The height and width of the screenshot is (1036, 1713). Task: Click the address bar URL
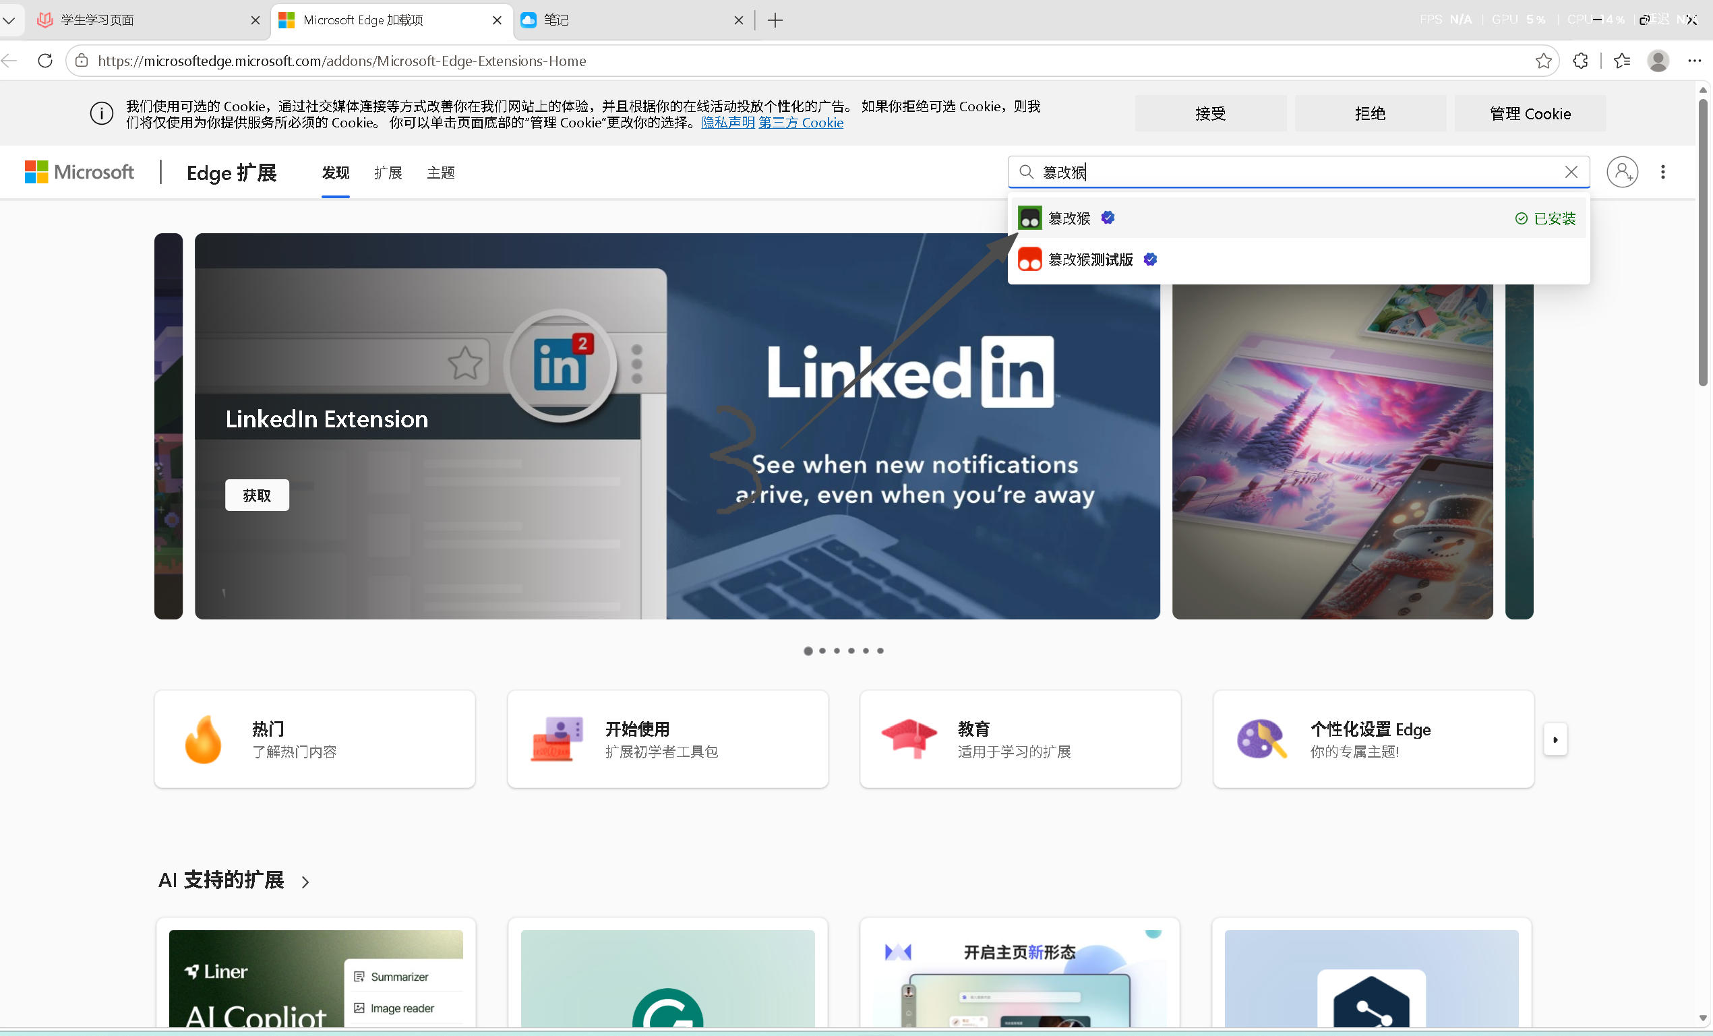(x=342, y=61)
